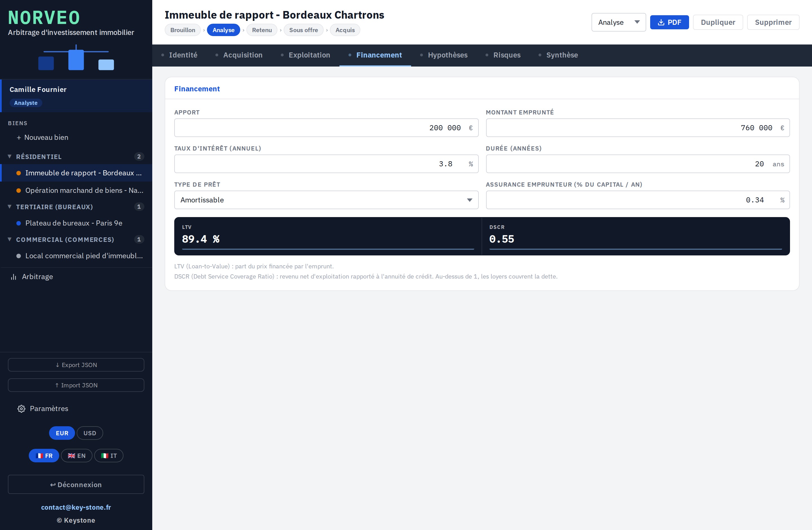This screenshot has height=530, width=812.
Task: Click the orange dot beside Opération marchand
Action: coord(19,190)
